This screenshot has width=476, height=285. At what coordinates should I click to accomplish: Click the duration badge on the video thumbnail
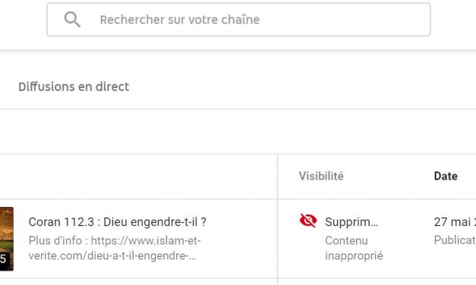click(x=3, y=259)
